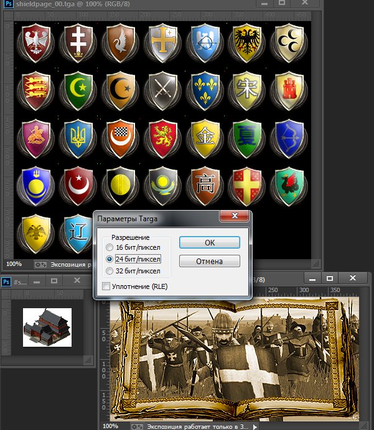
Task: Close the Параметры Targa dialog
Action: coord(235,216)
